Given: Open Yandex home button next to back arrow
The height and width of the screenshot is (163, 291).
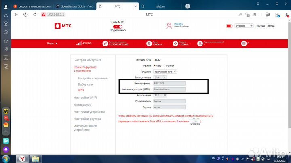Looking at the screenshot, I should 25,15.
